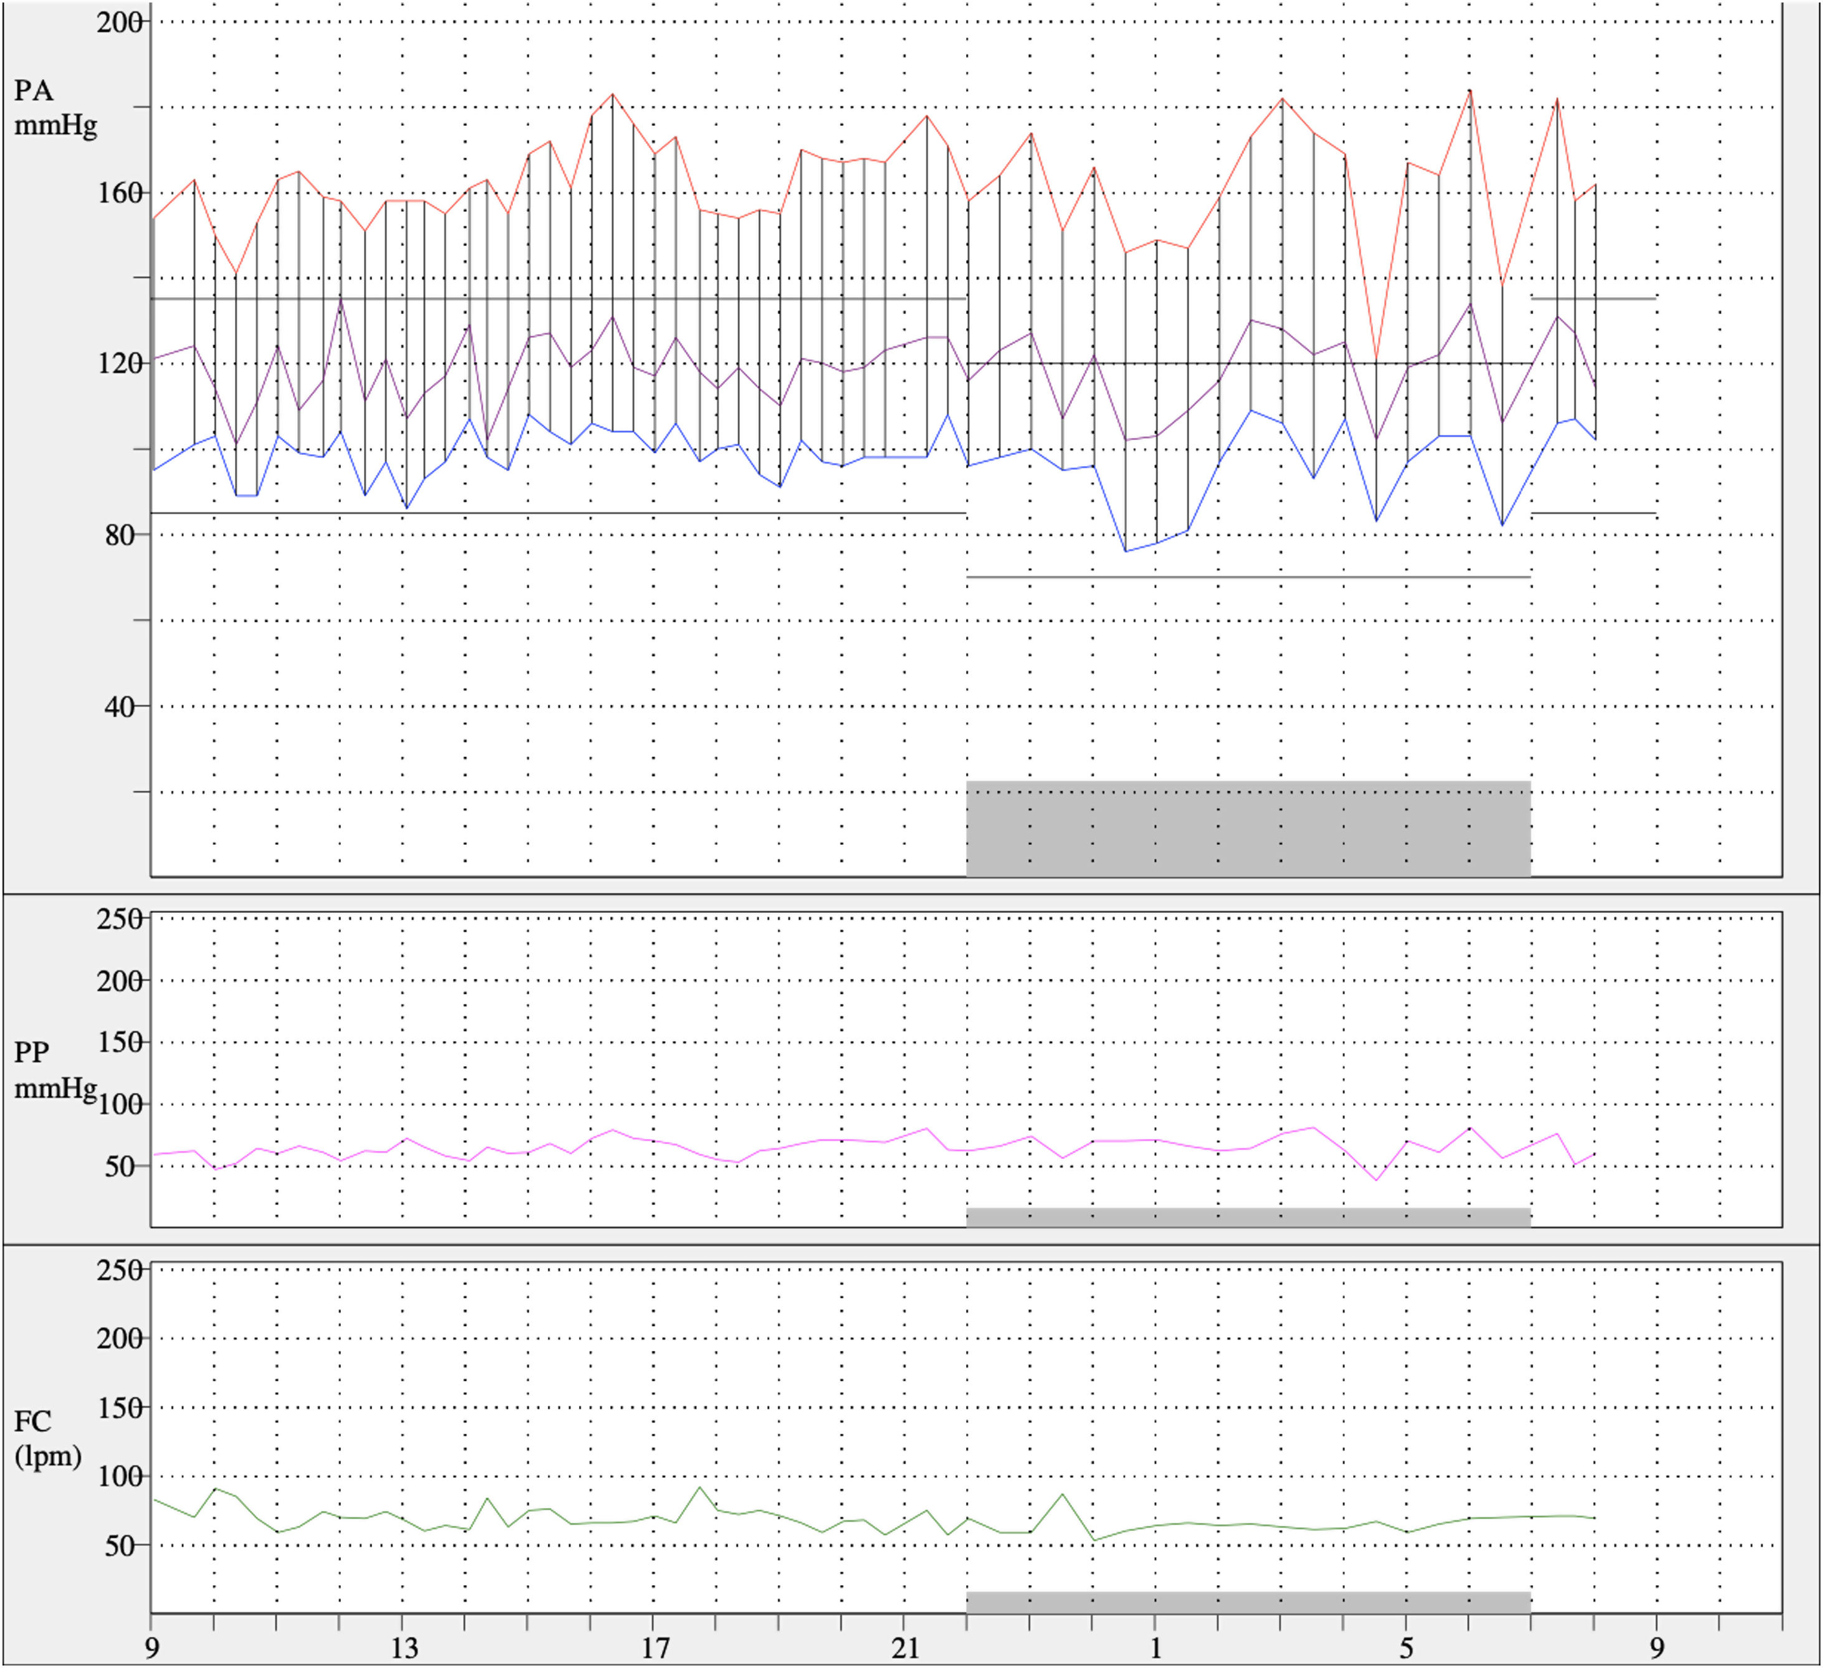Click the gray night-period bar in PP chart
Viewport: 1823px width, 1668px height.
point(1248,1217)
